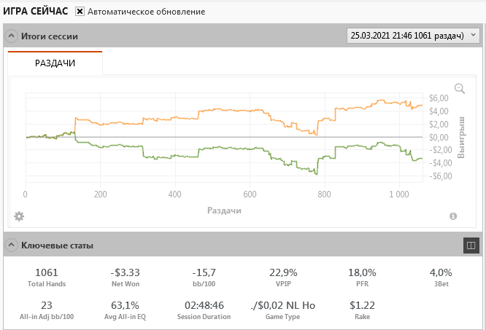Click the ИГРА СЕЙЧАС header
The image size is (486, 330).
point(36,12)
